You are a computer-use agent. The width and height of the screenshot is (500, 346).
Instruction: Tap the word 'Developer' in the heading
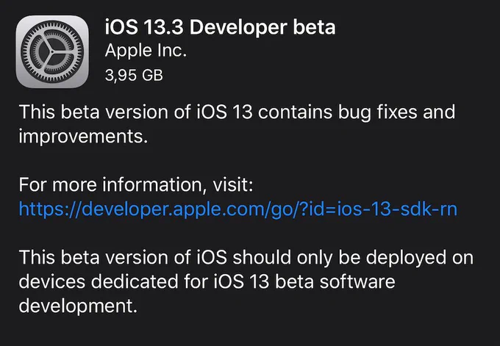[238, 28]
